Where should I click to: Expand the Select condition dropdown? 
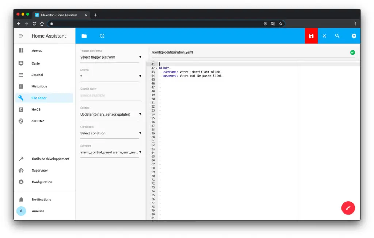(x=111, y=133)
